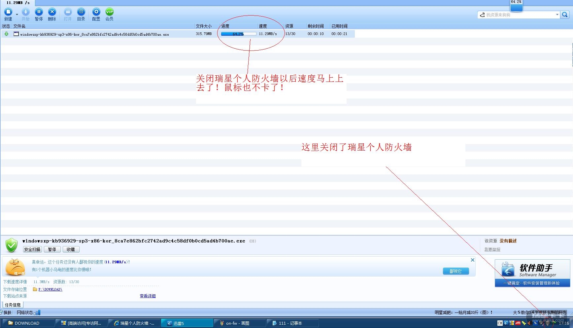Switch to the [高端访问]专访阿 taskbar window
This screenshot has width=573, height=328.
(81, 323)
